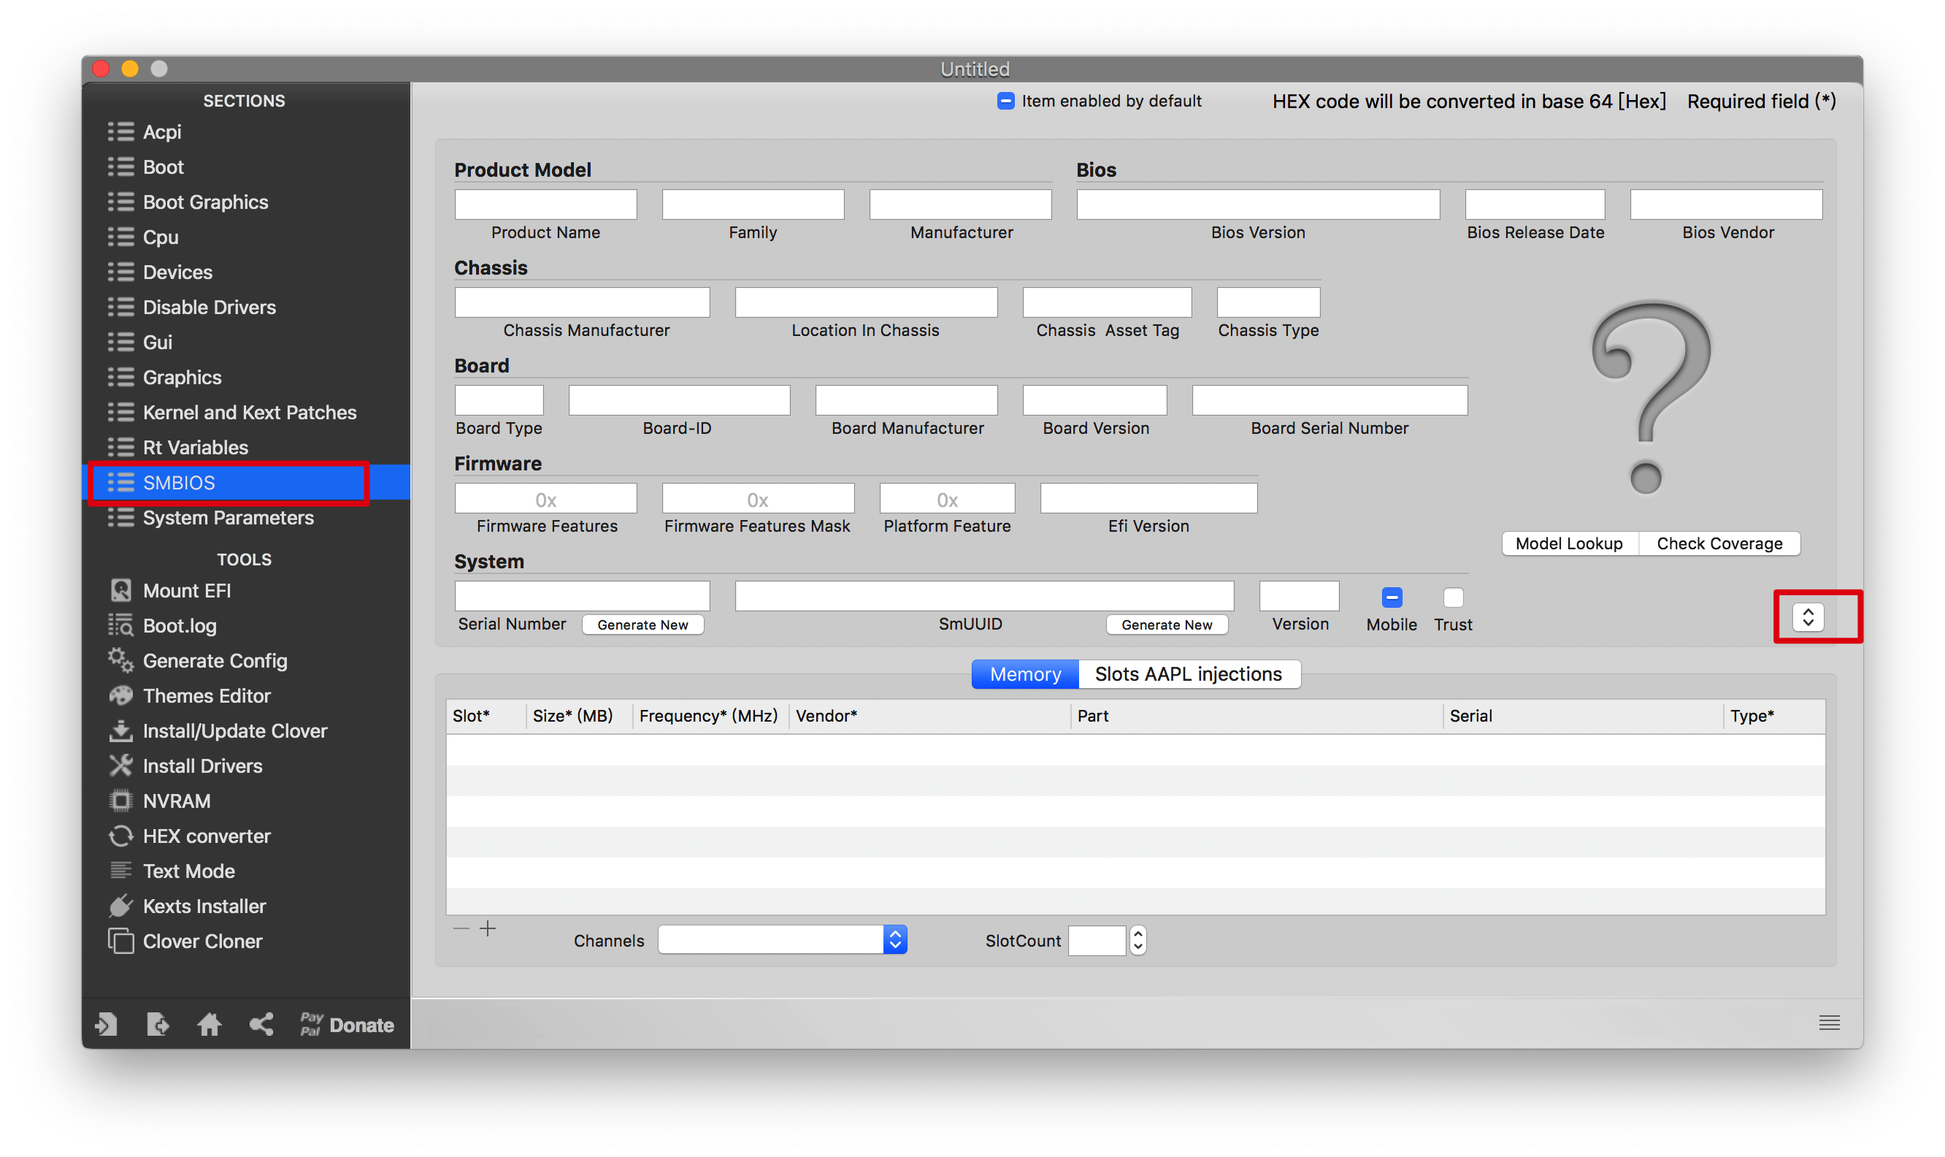The image size is (1945, 1157).
Task: Click the Efi Version field
Action: (x=1148, y=498)
